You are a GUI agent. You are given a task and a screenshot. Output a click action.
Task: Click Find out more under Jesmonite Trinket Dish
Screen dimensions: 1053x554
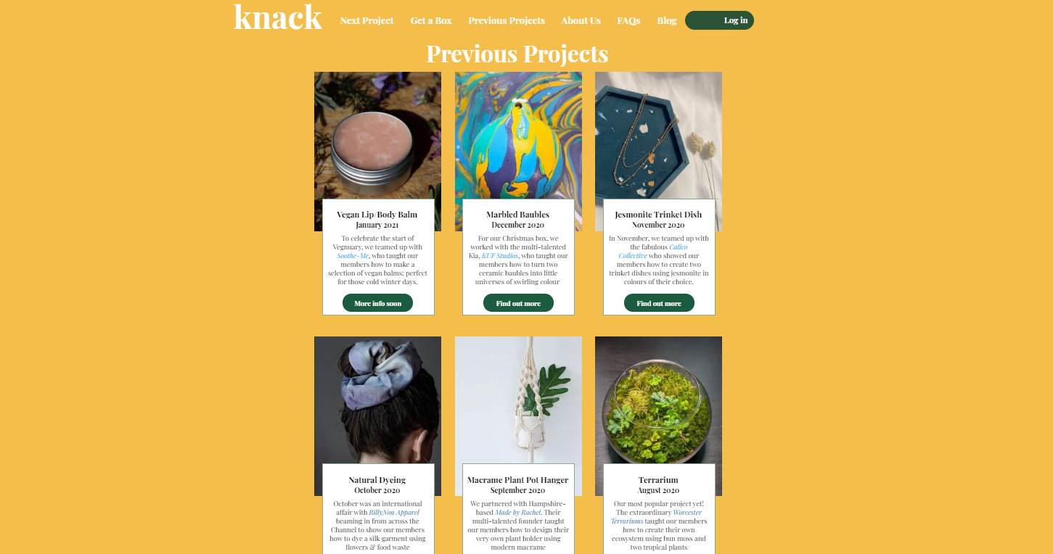tap(659, 303)
